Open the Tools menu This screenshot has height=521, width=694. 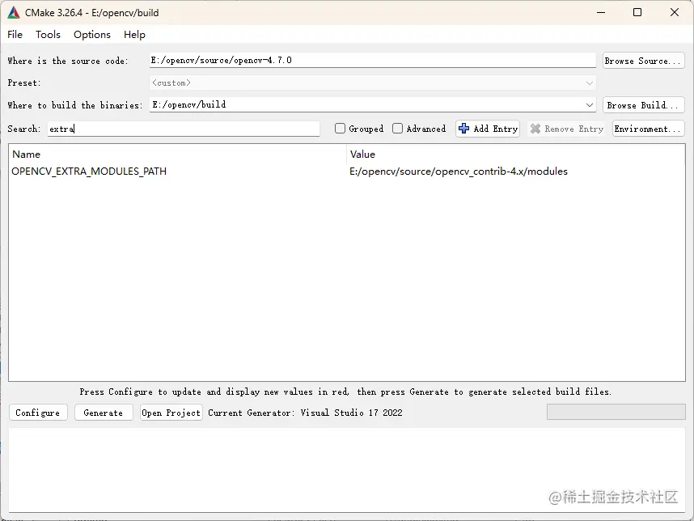tap(48, 35)
